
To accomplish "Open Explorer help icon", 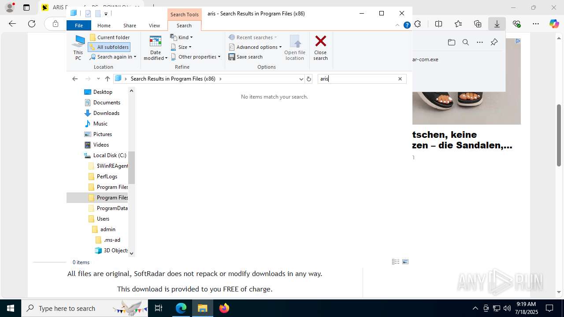I will 407,25.
